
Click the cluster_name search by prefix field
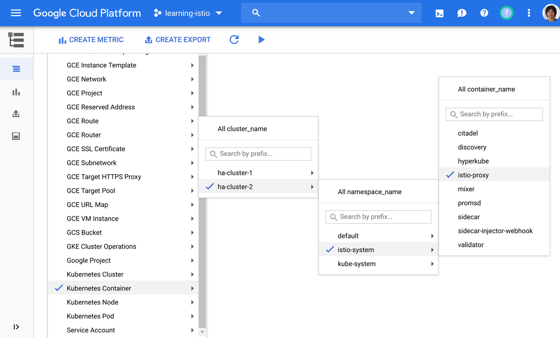pyautogui.click(x=258, y=154)
